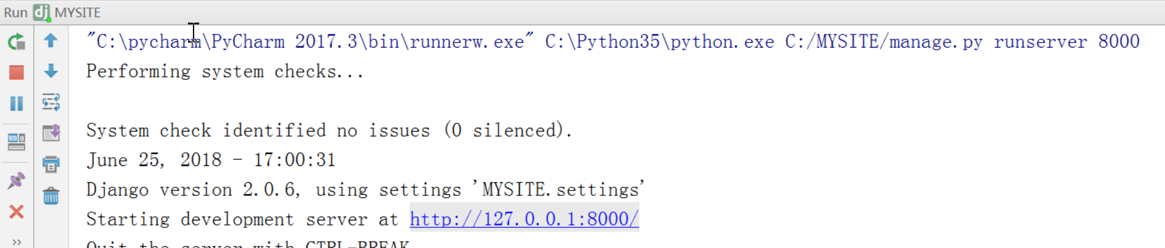The image size is (1165, 248).
Task: Open the http://127.0.0.1:8000/ link
Action: point(524,219)
